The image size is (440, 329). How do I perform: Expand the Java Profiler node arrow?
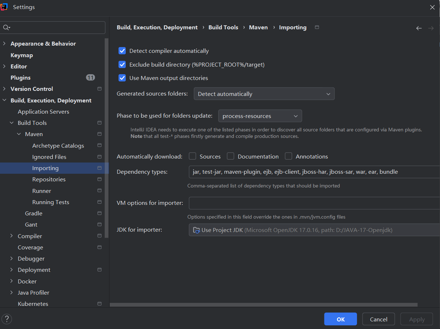click(x=12, y=292)
